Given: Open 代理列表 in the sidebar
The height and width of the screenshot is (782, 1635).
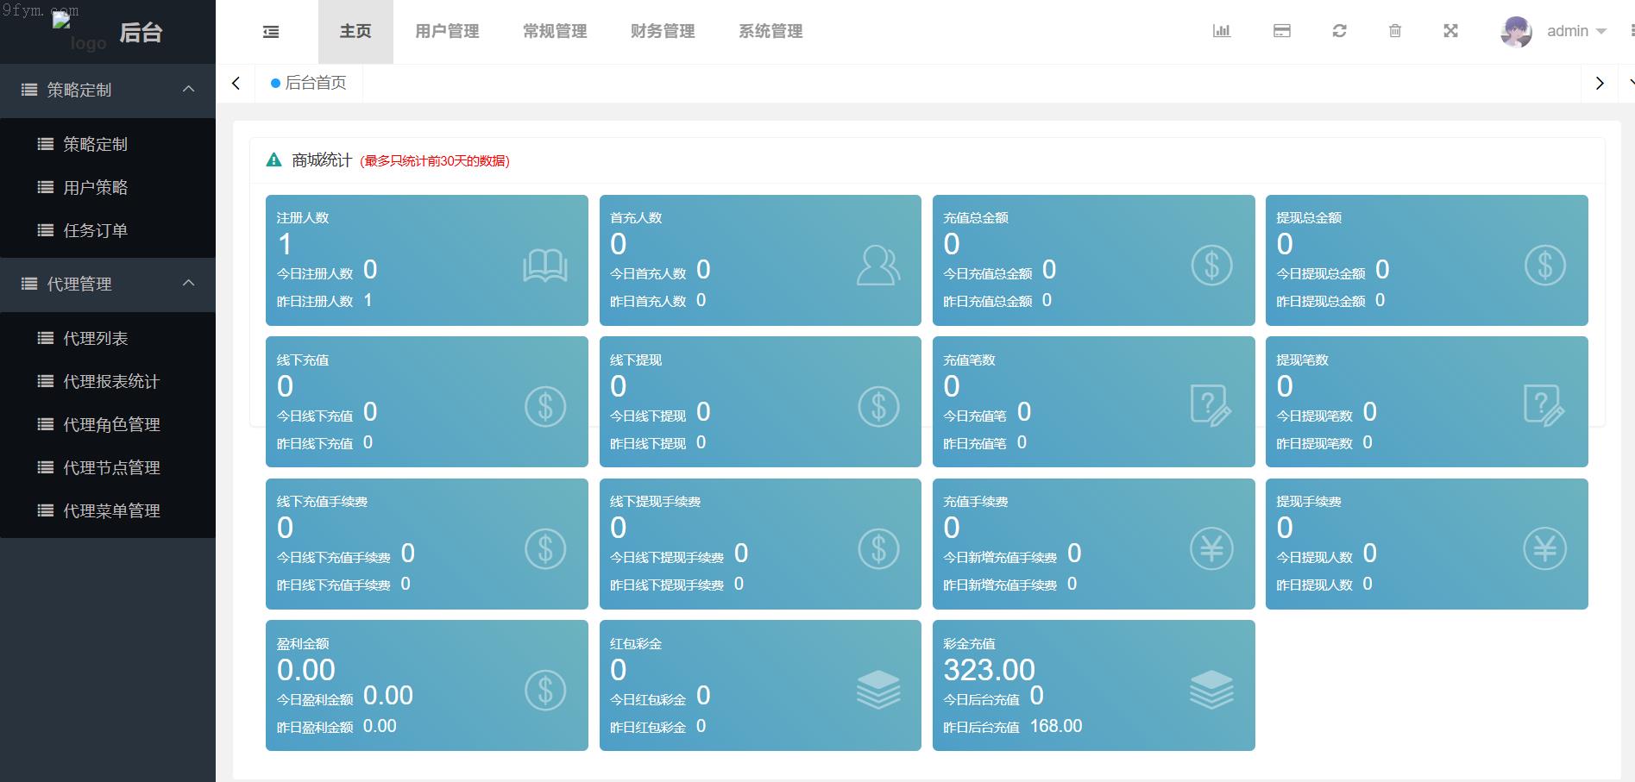Looking at the screenshot, I should [95, 338].
